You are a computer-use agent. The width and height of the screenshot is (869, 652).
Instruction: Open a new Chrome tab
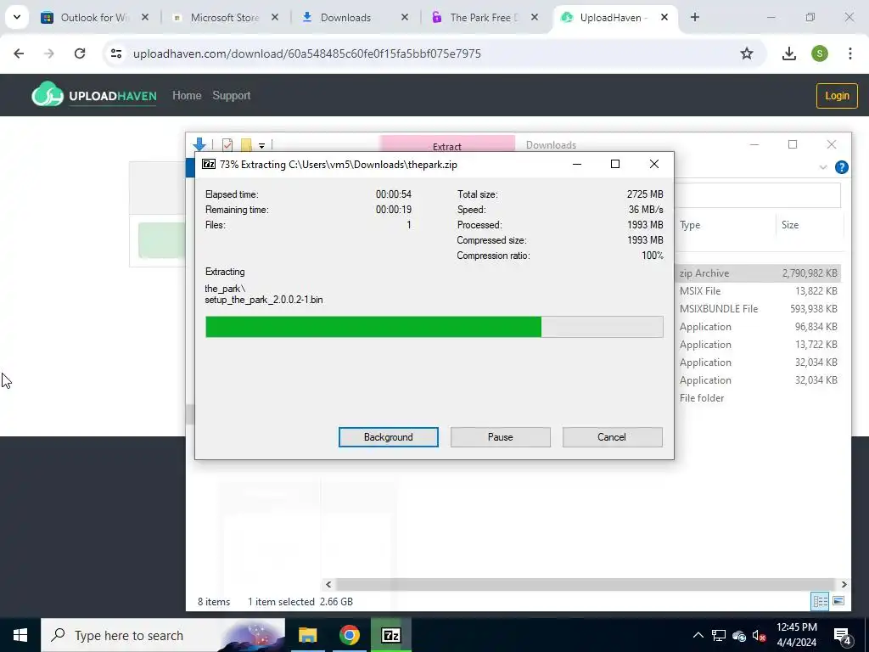(694, 18)
